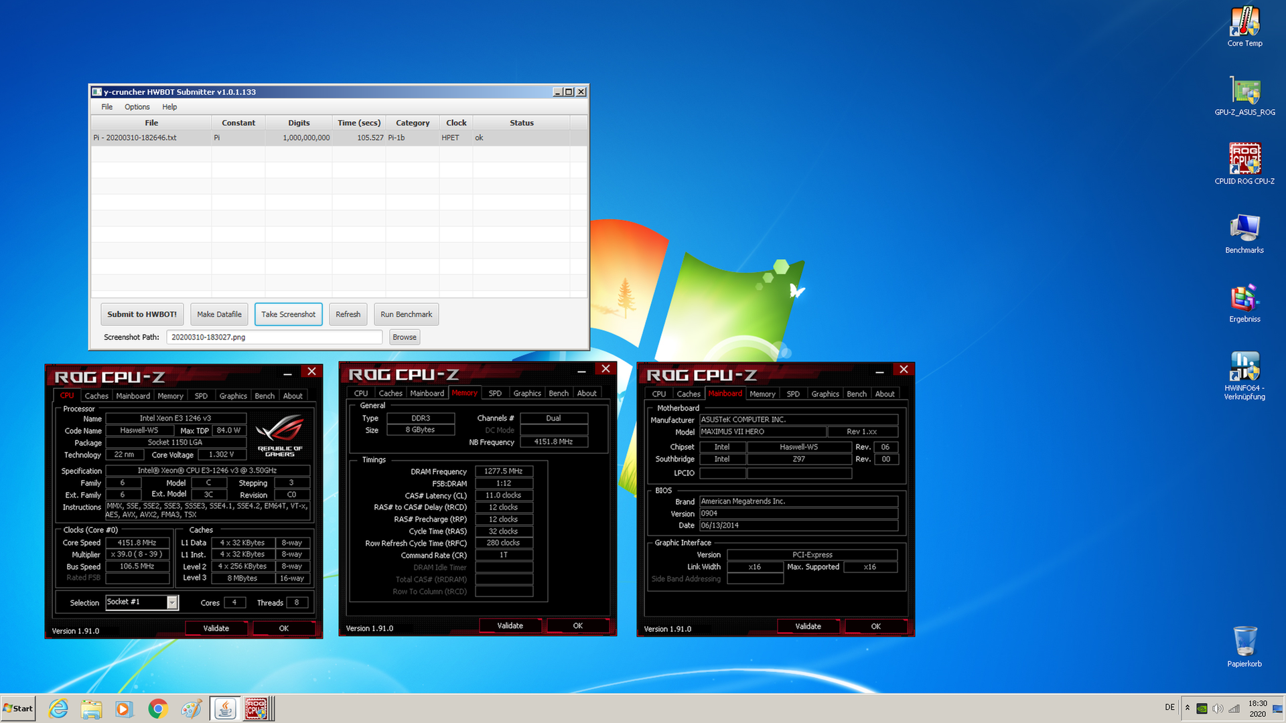This screenshot has width=1286, height=723.
Task: Open CPUID ROG CPU-Z desktop icon
Action: tap(1244, 165)
